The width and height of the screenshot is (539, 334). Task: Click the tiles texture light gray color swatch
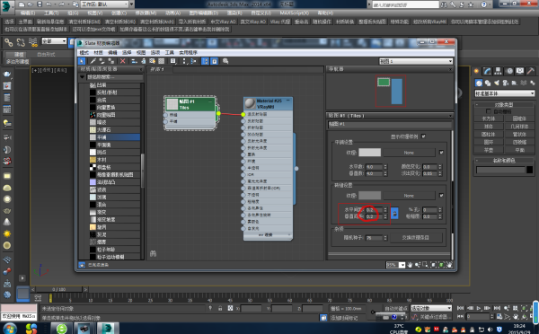coord(369,153)
